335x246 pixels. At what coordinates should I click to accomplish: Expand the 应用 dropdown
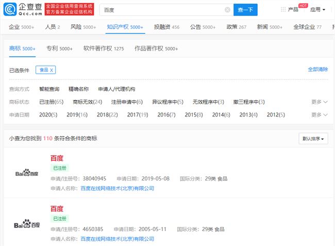pyautogui.click(x=317, y=10)
